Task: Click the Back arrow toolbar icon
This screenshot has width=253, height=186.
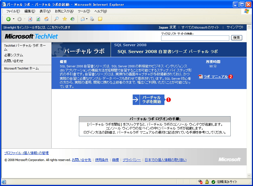Action: click(x=8, y=19)
